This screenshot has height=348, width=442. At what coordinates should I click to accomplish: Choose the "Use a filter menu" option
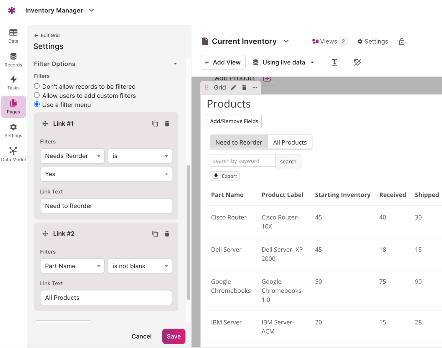pos(37,105)
